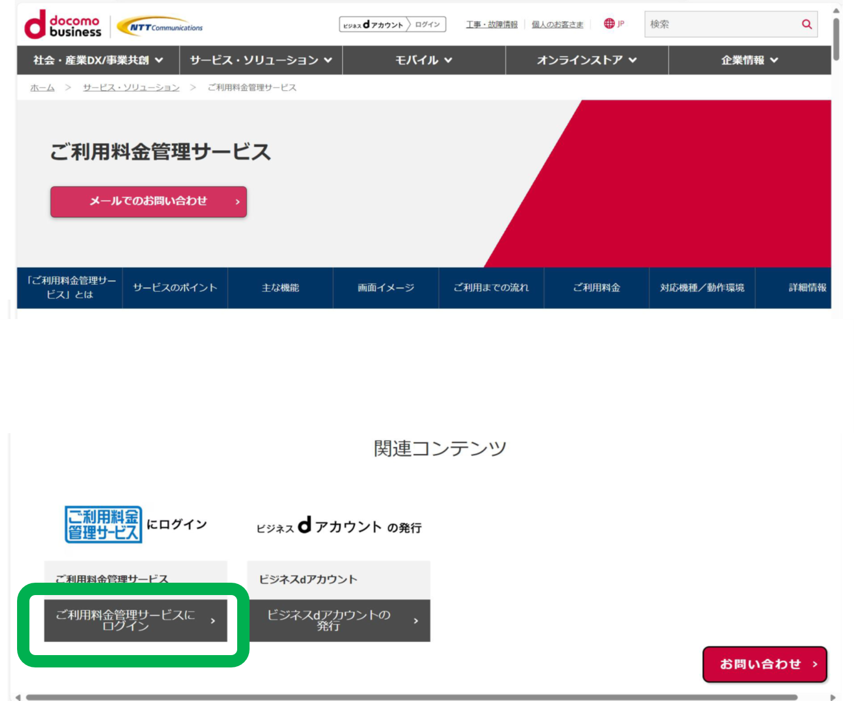Click the horizontal scrollbar thumb
The image size is (854, 701).
click(411, 697)
